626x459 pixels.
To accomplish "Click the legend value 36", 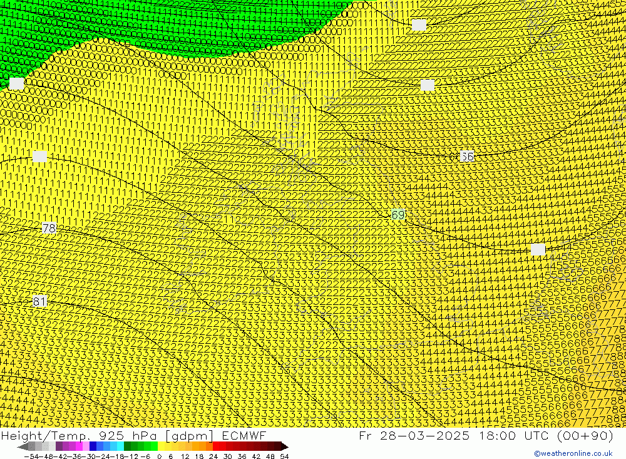I will [242, 456].
